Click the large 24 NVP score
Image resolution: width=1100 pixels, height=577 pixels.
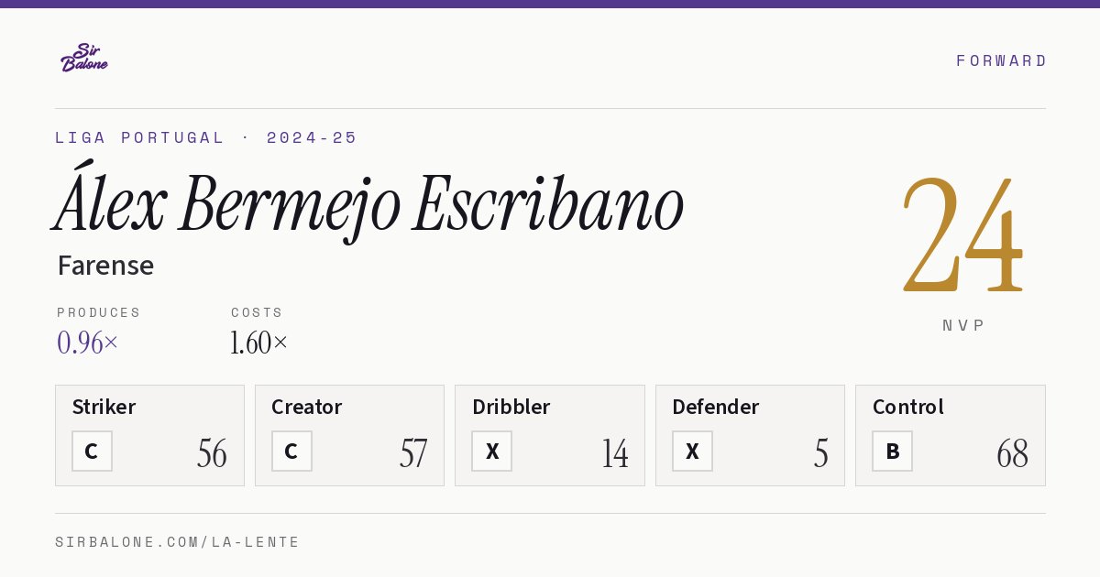click(962, 235)
